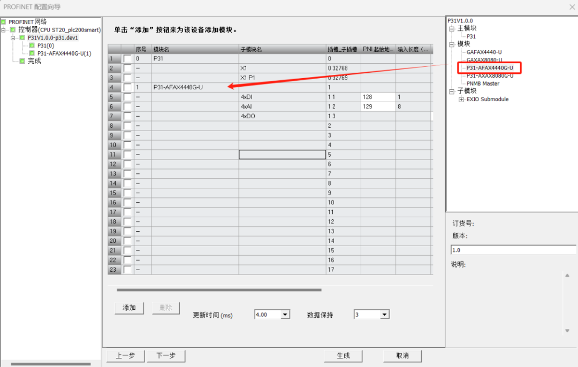Viewport: 578px width, 367px height.
Task: Click the P31V1.0.0 catalog root label
Action: tap(460, 21)
